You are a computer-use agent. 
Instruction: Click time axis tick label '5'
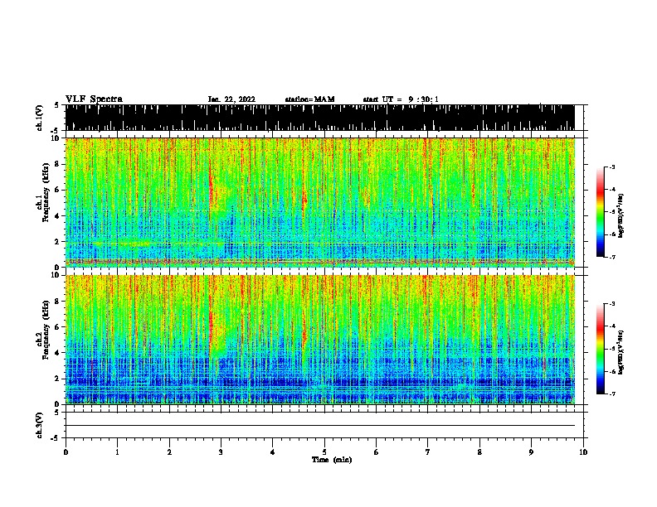click(324, 452)
